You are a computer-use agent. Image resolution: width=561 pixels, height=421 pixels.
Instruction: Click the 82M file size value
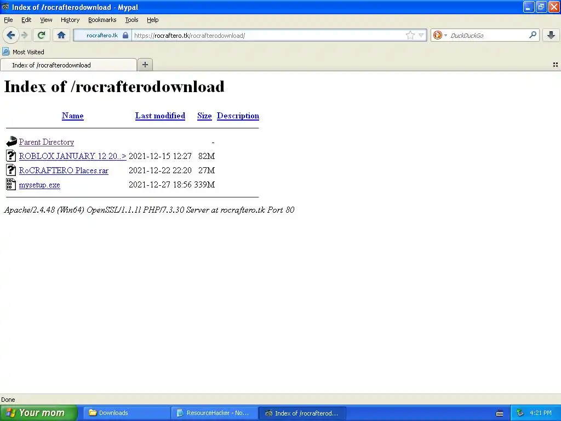pos(207,156)
